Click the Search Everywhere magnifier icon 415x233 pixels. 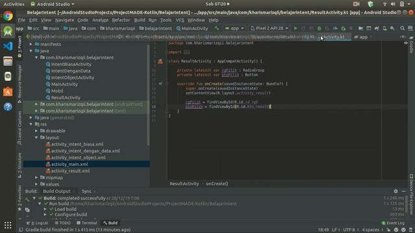[402, 28]
